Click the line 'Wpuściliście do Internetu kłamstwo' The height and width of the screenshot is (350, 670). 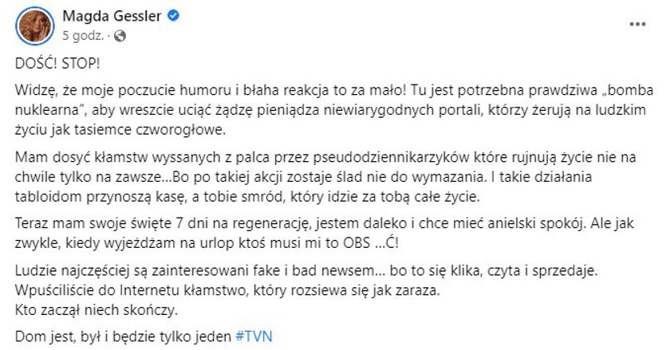pos(227,290)
